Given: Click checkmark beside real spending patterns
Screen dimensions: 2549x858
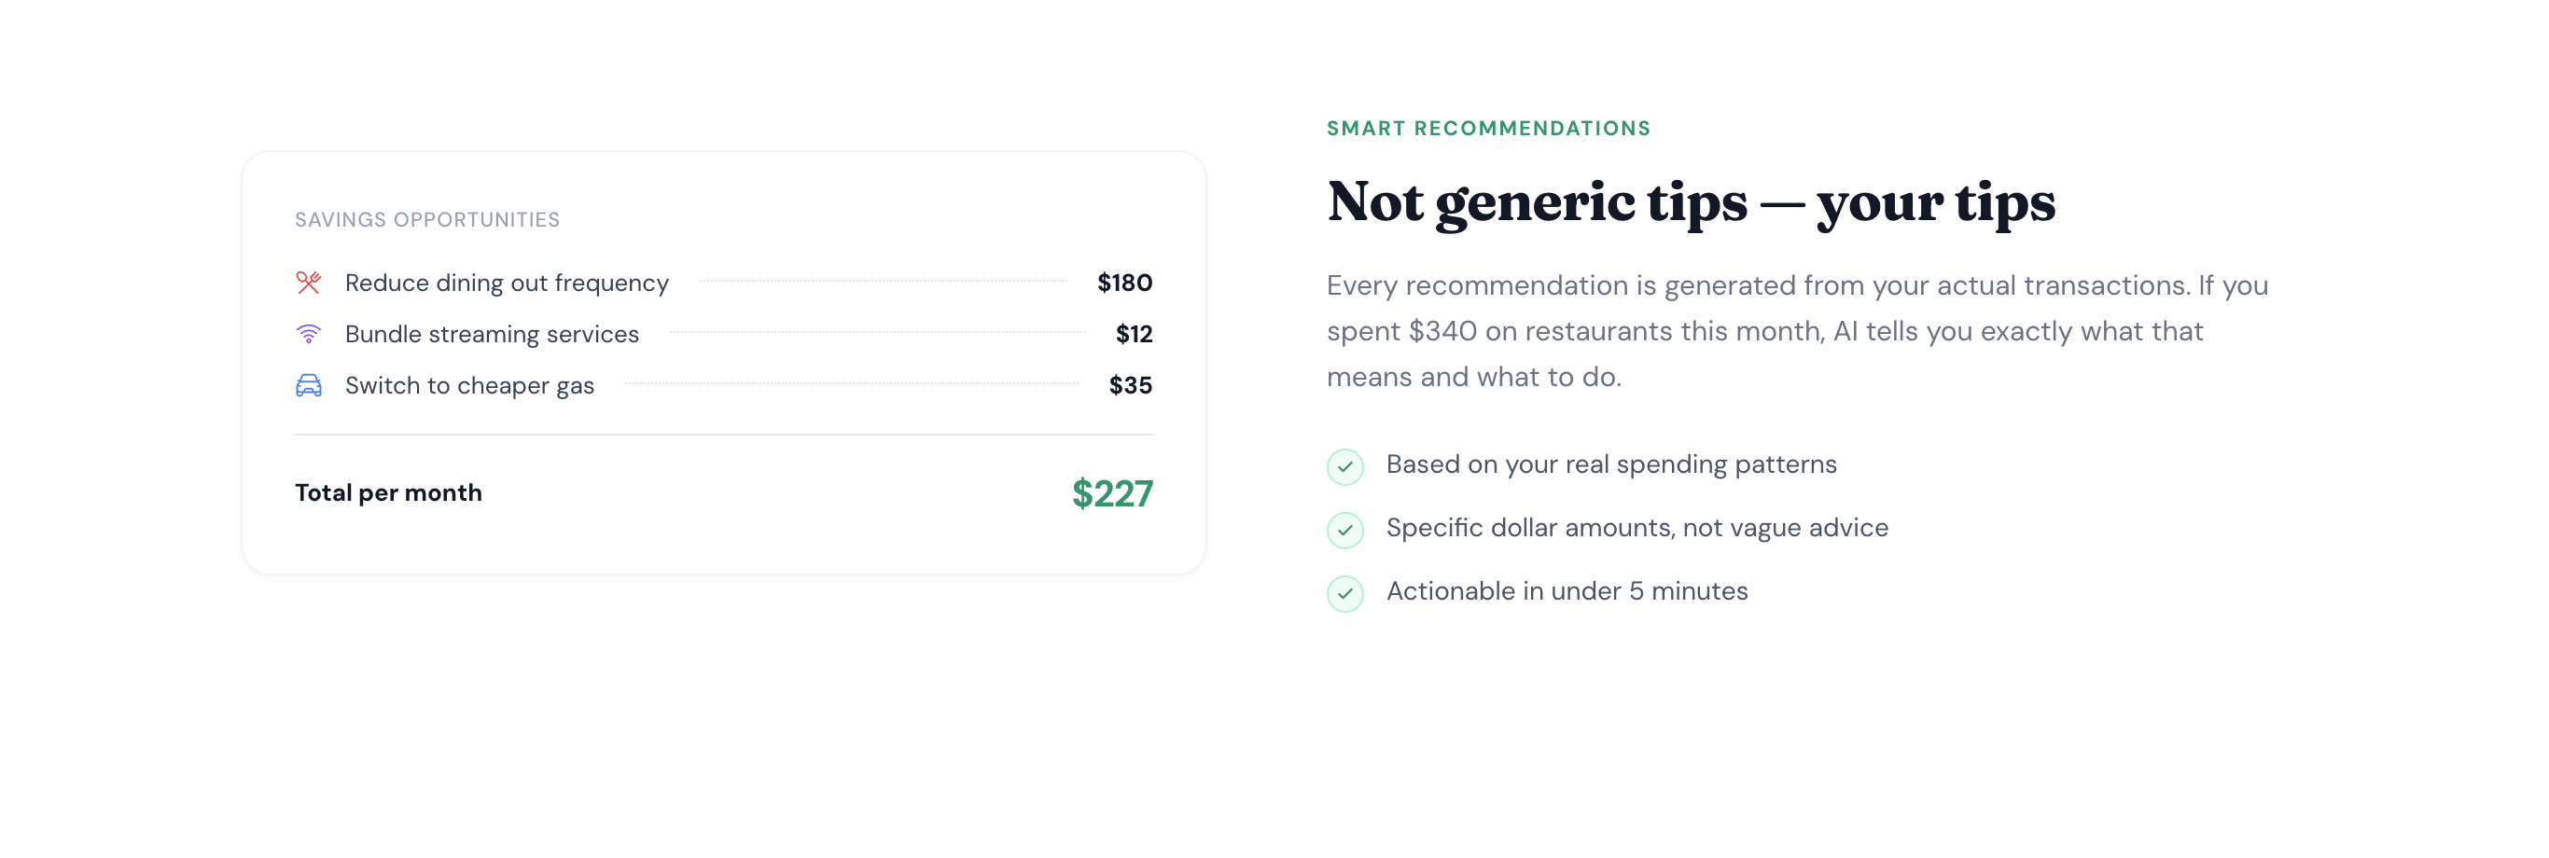Looking at the screenshot, I should click(x=1344, y=466).
